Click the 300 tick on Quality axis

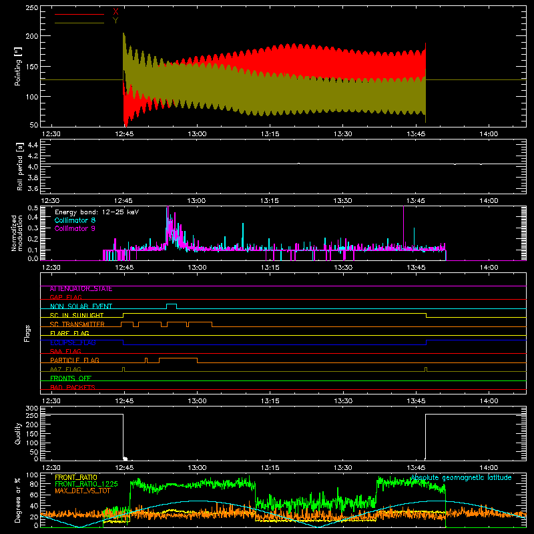[x=32, y=409]
